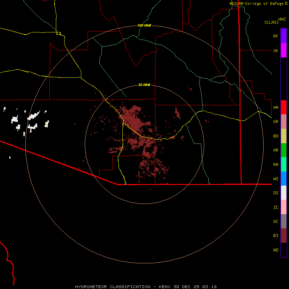Click the RF purple legend swatch
Image resolution: width=289 pixels, height=289 pixels.
pyautogui.click(x=284, y=36)
